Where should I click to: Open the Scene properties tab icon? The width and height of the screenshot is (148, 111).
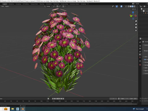click(x=140, y=55)
